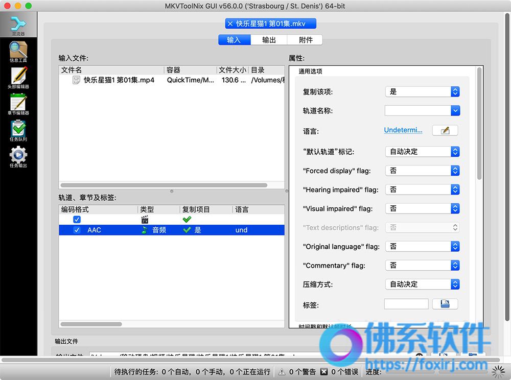
Task: Click the 0 个错误 status text
Action: (x=345, y=371)
